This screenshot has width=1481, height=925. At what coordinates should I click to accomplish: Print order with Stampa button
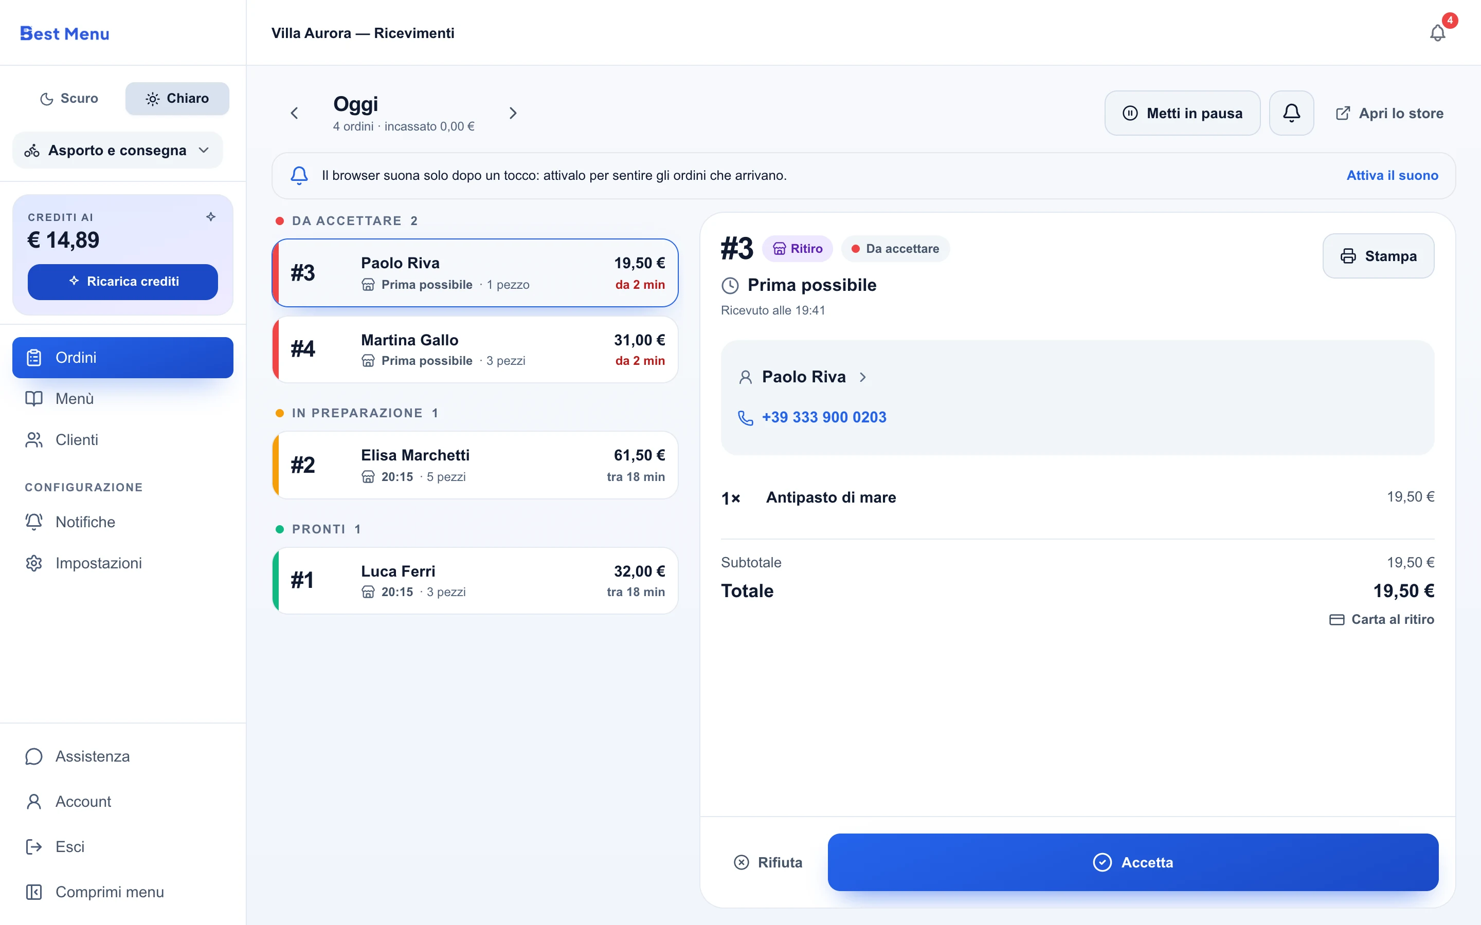tap(1378, 256)
